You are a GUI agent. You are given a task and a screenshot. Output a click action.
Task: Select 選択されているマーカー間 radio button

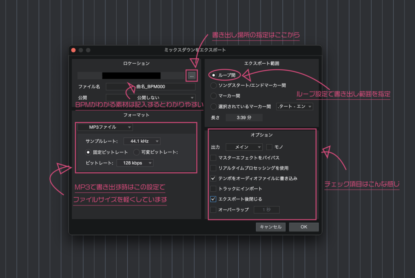tap(214, 107)
